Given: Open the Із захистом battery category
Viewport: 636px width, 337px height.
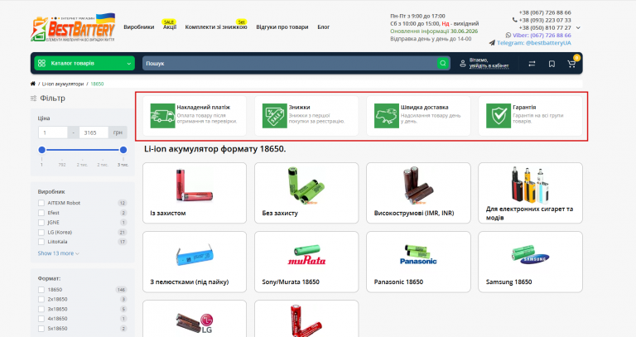Looking at the screenshot, I should (195, 193).
